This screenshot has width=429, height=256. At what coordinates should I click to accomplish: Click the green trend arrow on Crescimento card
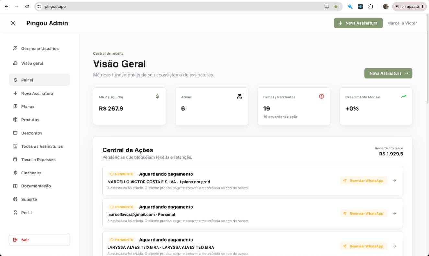404,96
